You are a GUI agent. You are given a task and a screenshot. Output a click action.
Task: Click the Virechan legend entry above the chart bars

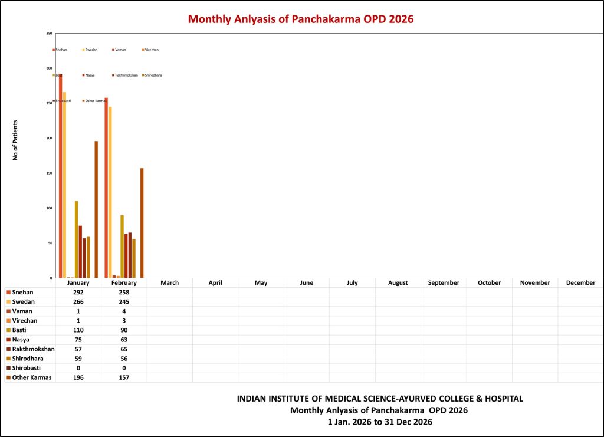pos(150,50)
